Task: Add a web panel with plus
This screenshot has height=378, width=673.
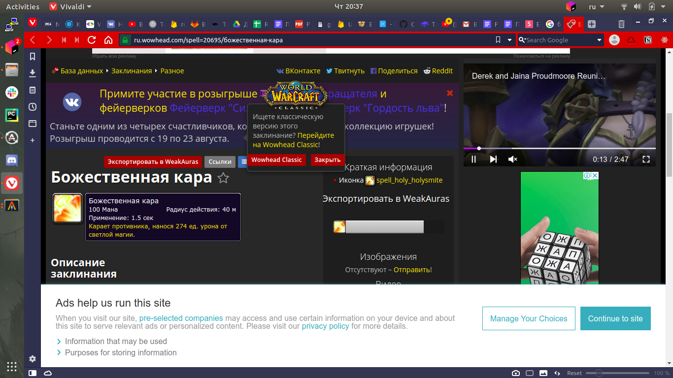Action: [33, 140]
